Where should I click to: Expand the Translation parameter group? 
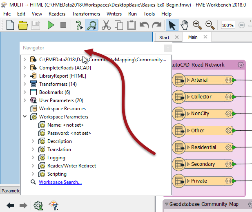click(x=33, y=150)
